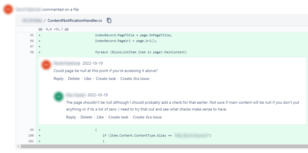Copy file path icon beside ContentNotificationHandler.cs
The image size is (308, 153).
(109, 20)
